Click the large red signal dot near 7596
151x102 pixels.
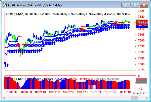click(x=18, y=45)
